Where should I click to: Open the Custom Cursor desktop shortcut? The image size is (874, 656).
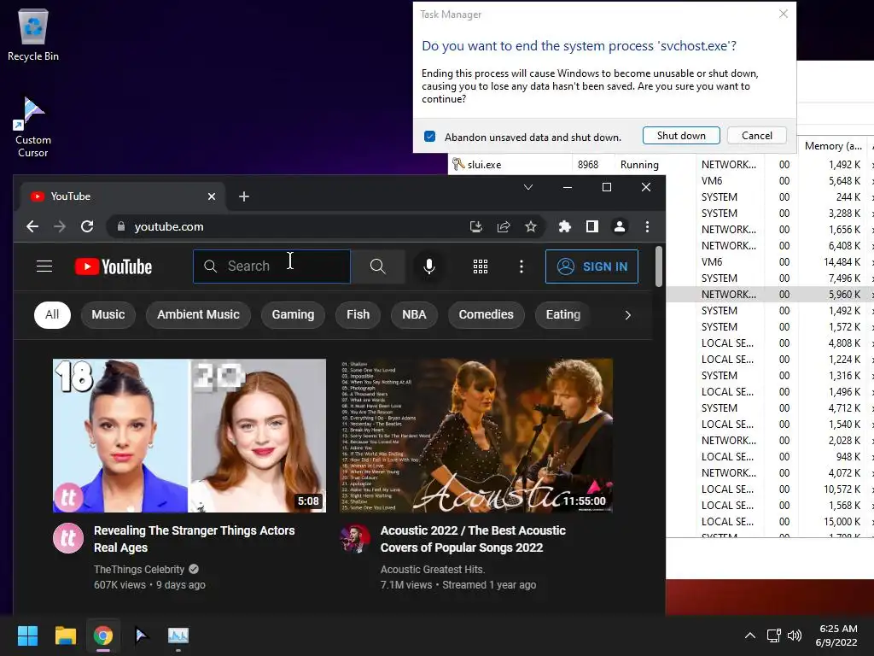[x=32, y=128]
